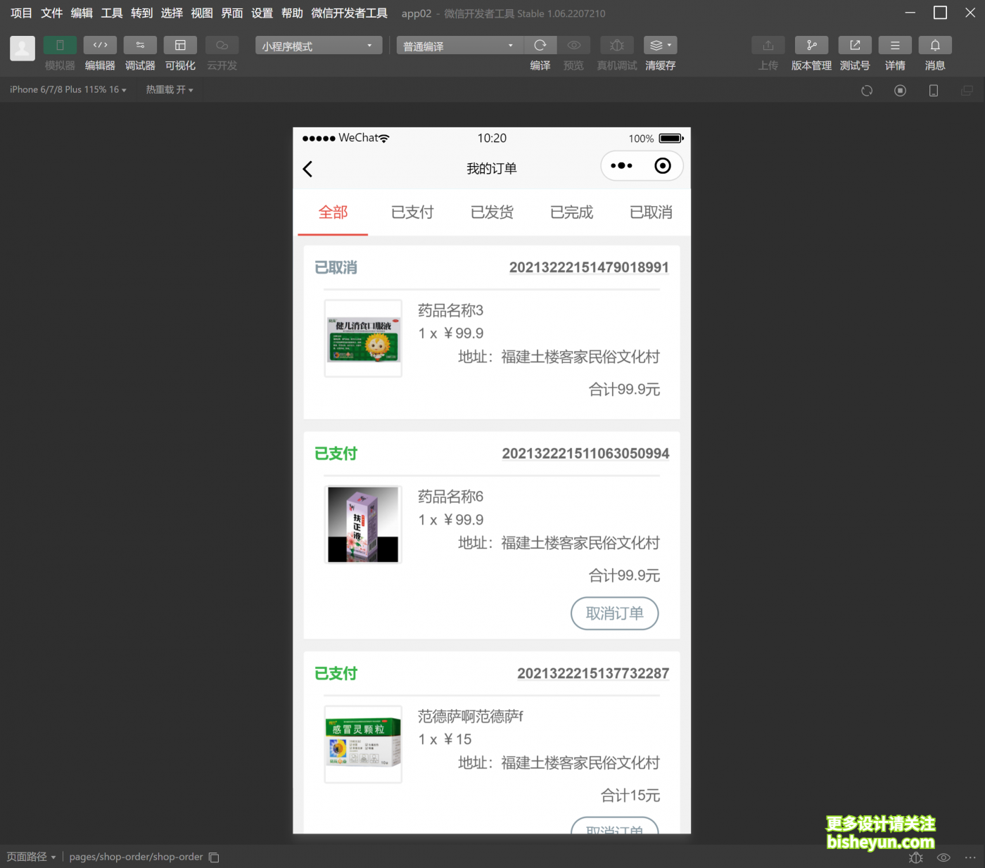Open the mini program three-dots menu
Viewport: 985px width, 868px height.
(x=621, y=166)
